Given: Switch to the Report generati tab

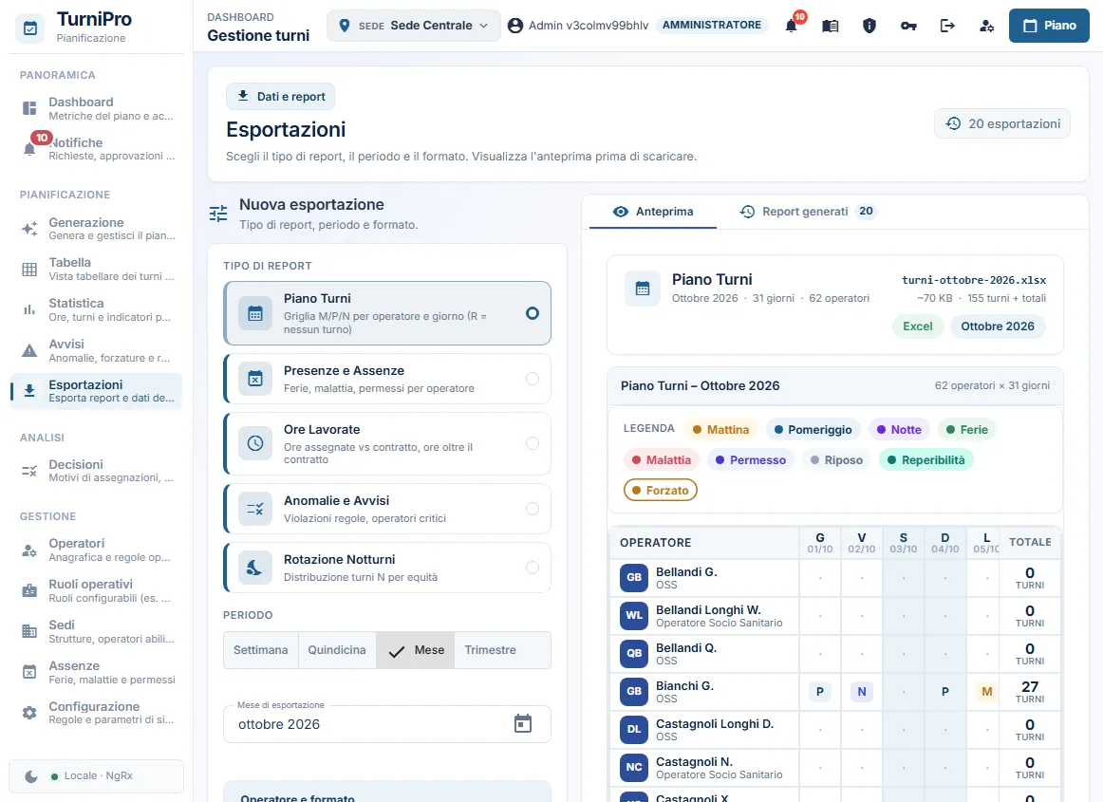Looking at the screenshot, I should pyautogui.click(x=807, y=212).
